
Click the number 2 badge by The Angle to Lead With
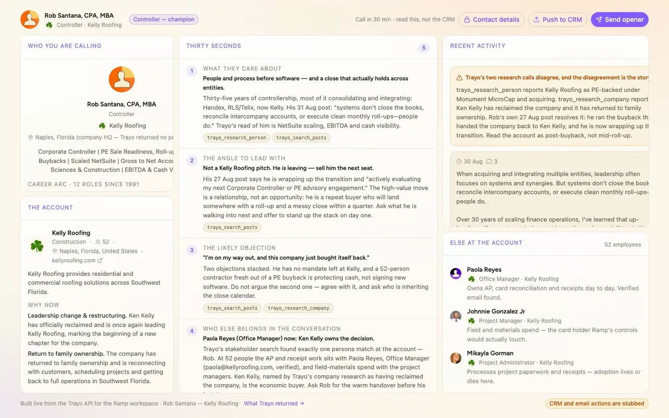pos(192,161)
